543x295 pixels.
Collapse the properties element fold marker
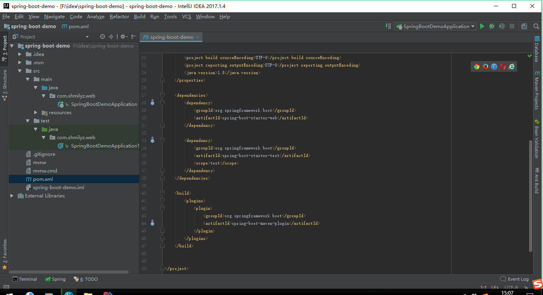pos(161,80)
